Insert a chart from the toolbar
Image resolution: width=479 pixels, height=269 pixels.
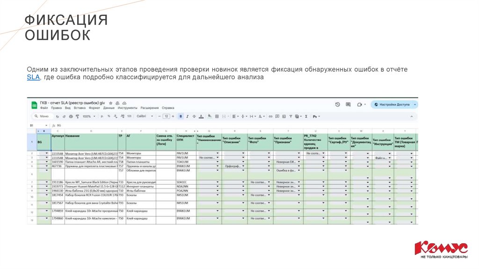[x=284, y=116]
